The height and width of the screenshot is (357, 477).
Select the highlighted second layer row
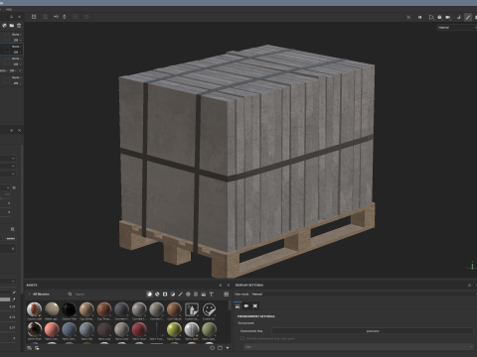[12, 50]
